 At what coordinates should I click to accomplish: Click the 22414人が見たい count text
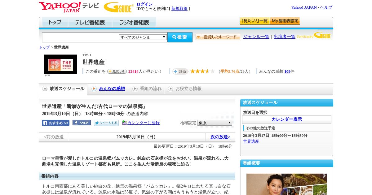[x=145, y=71]
